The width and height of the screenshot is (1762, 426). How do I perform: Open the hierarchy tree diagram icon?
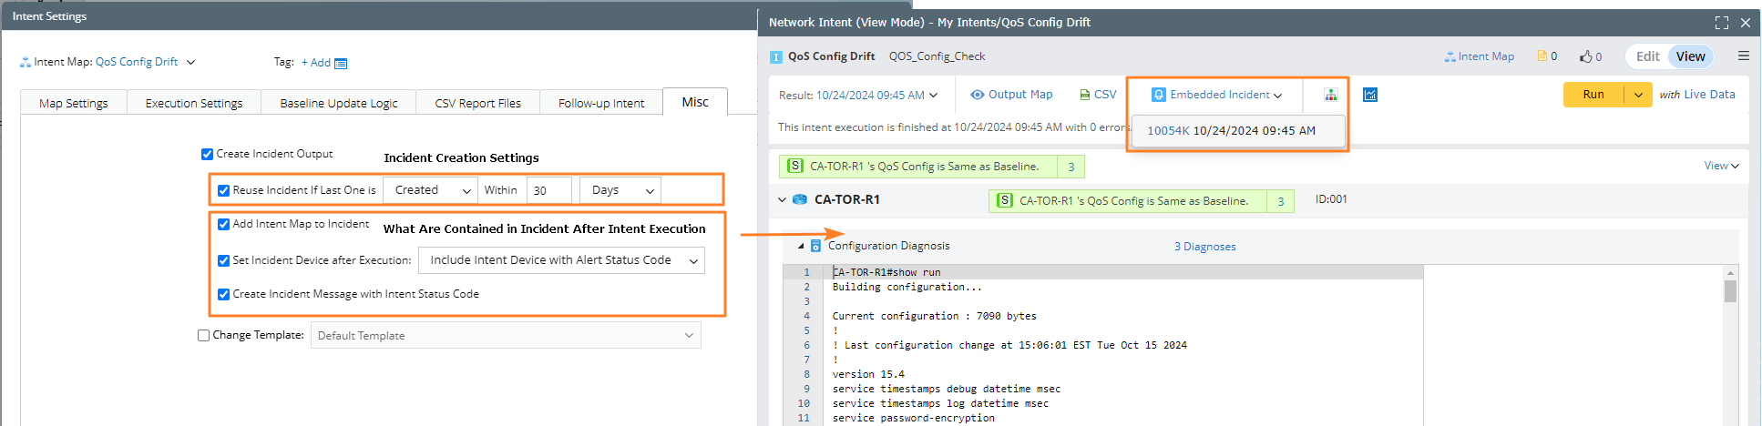point(1331,95)
